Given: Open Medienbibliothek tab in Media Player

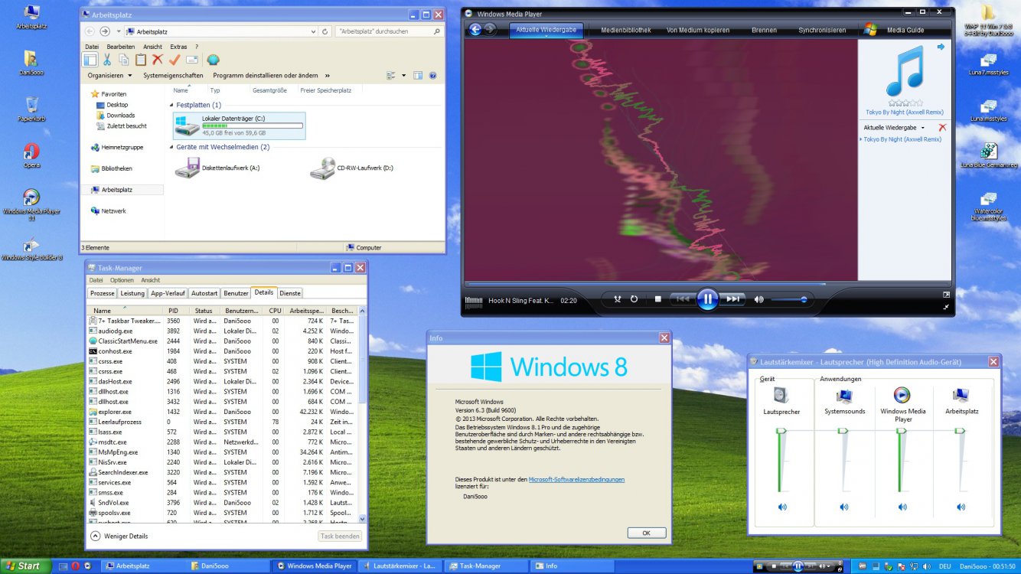Looking at the screenshot, I should (x=626, y=31).
